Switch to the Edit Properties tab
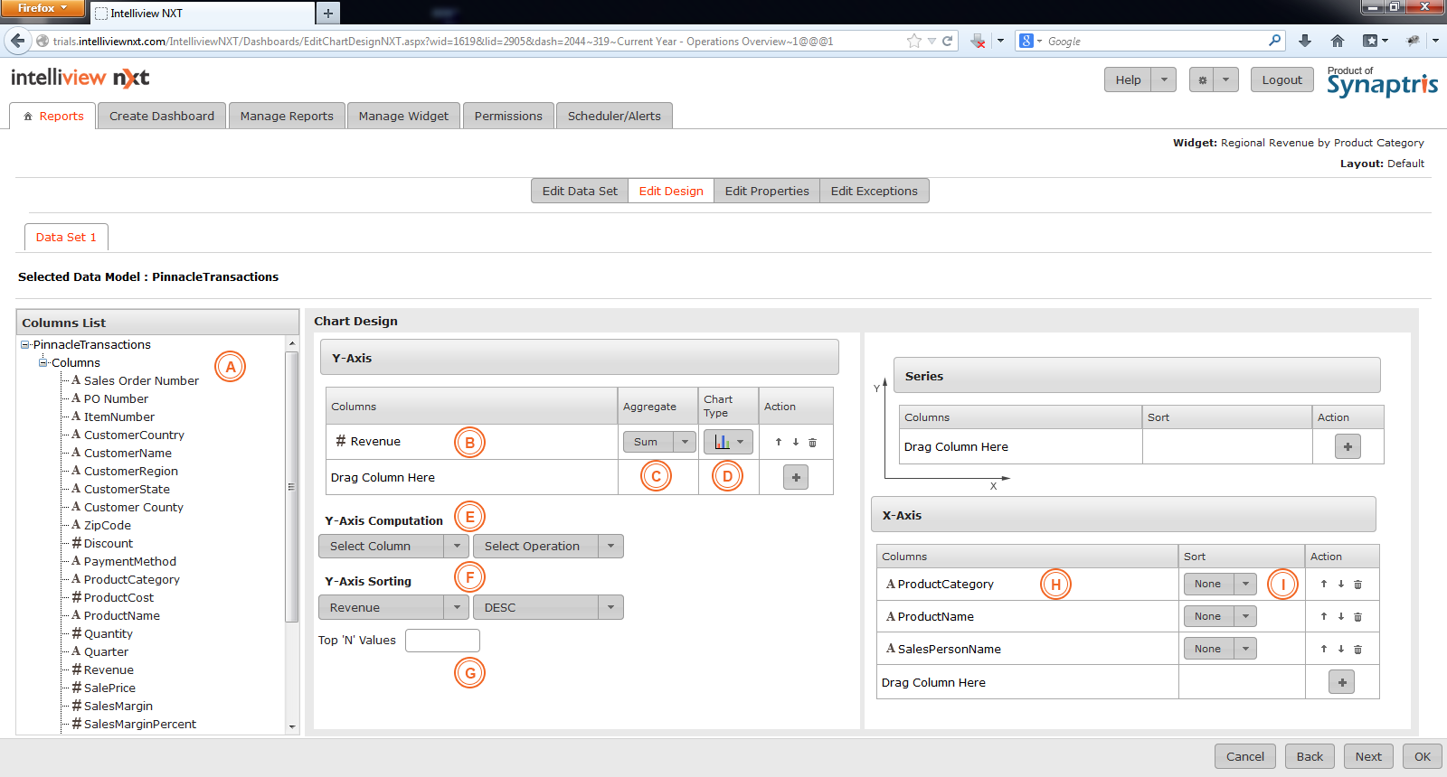Viewport: 1447px width, 777px height. (x=766, y=191)
